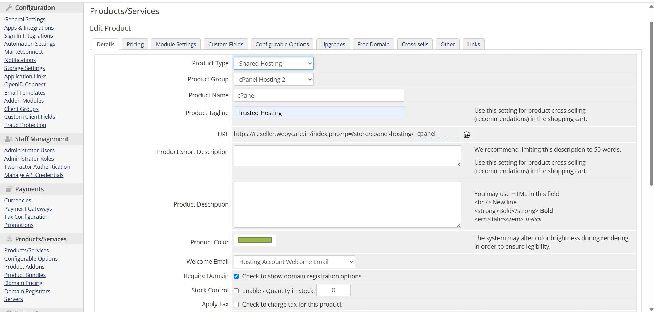Screen dimensions: 654x312
Task: Switch to the Module Settings tab
Action: 176,44
